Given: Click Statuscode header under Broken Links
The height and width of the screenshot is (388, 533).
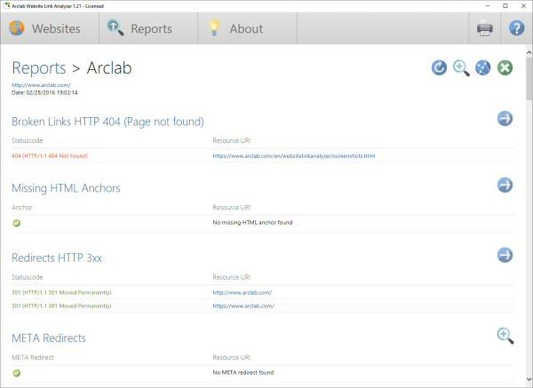Looking at the screenshot, I should [x=27, y=140].
